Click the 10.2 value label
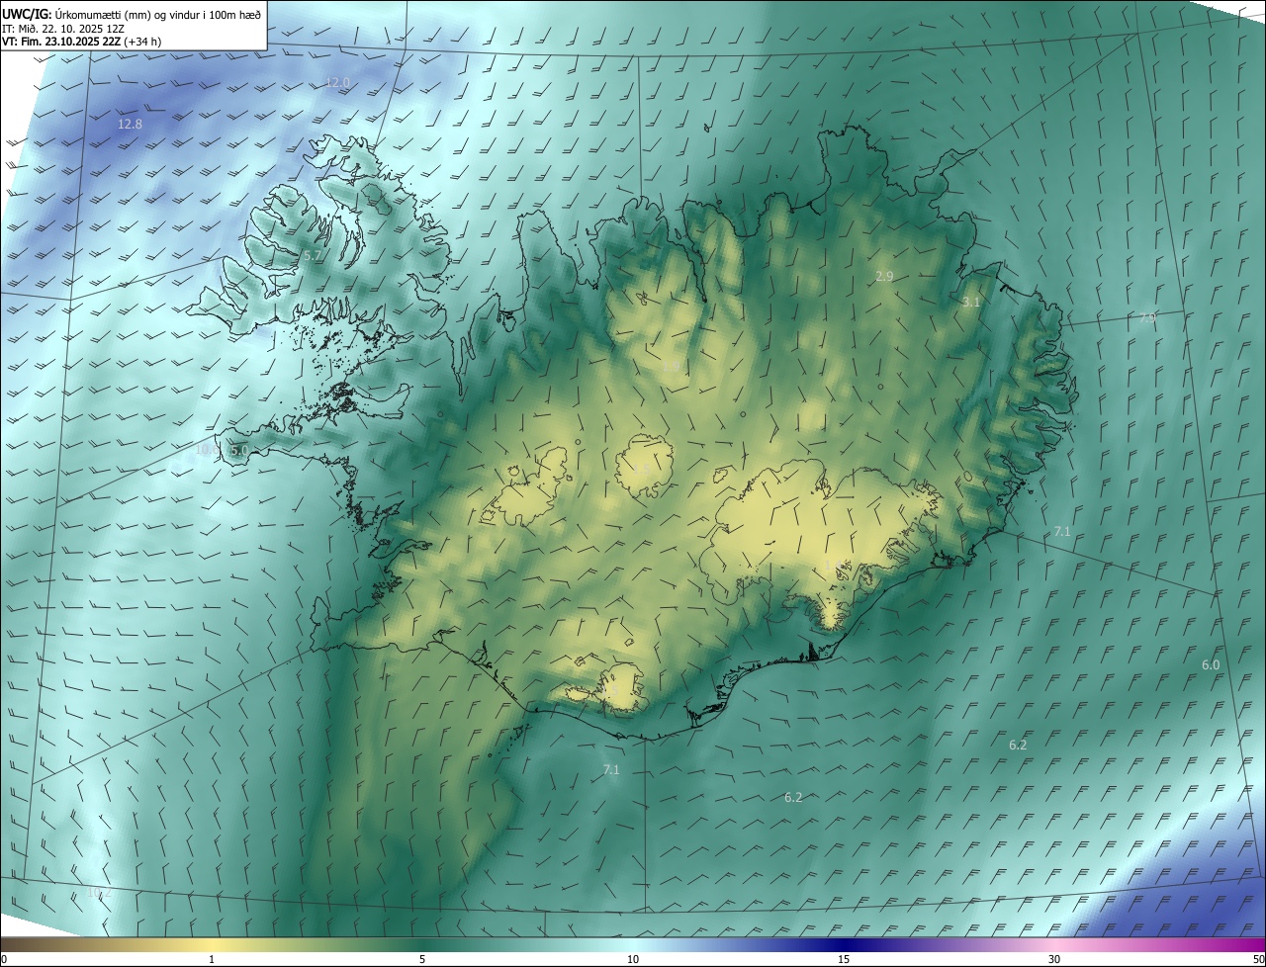 [x=99, y=892]
